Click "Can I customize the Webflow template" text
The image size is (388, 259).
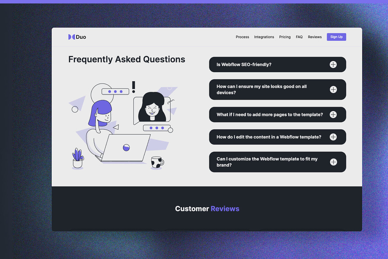coord(267,162)
